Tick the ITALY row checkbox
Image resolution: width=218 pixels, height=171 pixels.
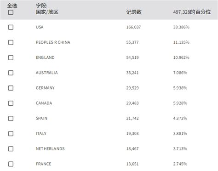tap(11, 134)
